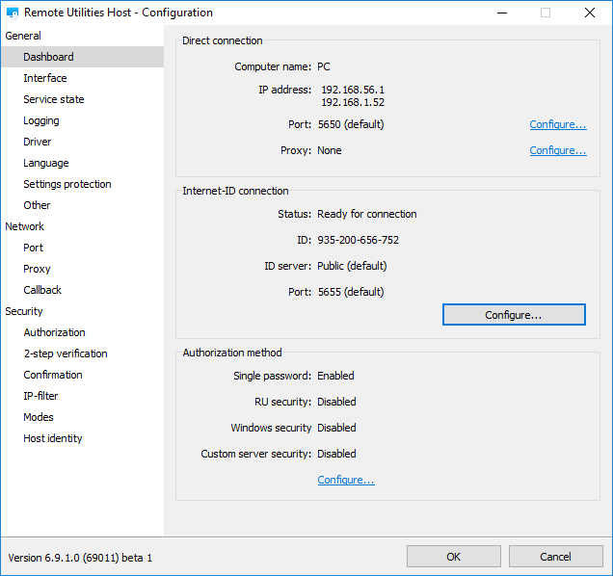Go to Logging settings
Viewport: 613px width, 576px height.
point(41,120)
